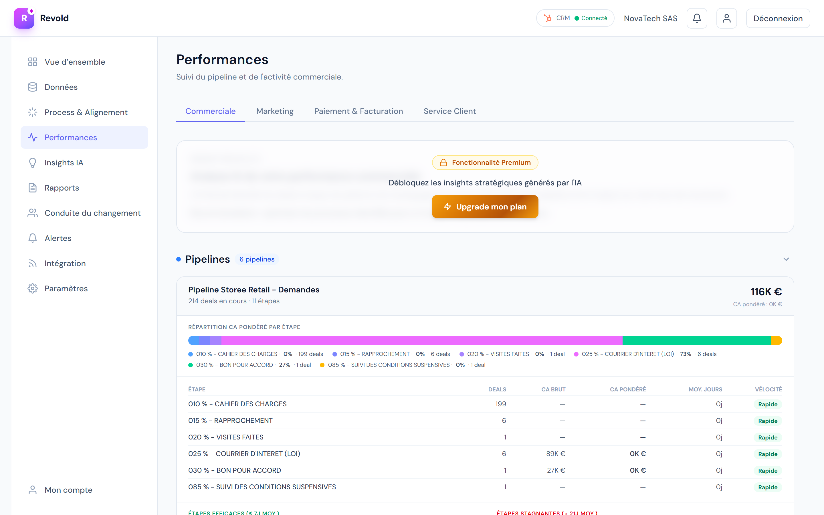Click the Données database icon
The width and height of the screenshot is (824, 515).
coord(33,87)
